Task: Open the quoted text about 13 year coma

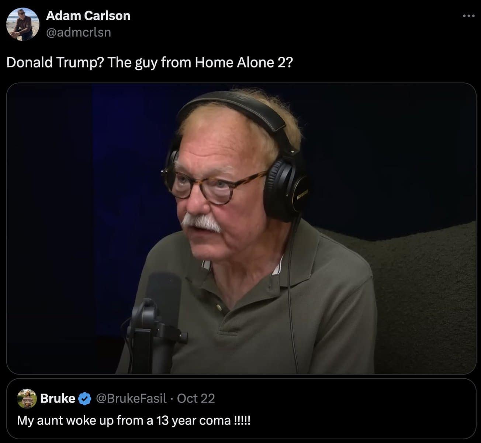Action: (134, 420)
